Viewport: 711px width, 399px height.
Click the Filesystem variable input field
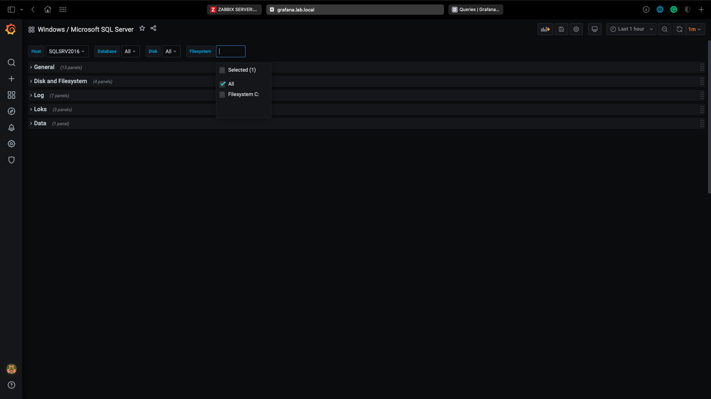click(231, 51)
